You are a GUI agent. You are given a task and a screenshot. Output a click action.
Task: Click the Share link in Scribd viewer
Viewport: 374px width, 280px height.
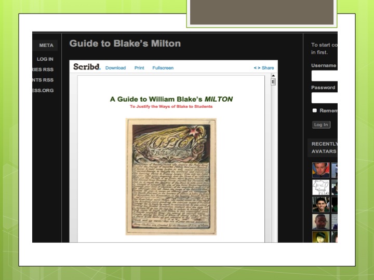(264, 68)
